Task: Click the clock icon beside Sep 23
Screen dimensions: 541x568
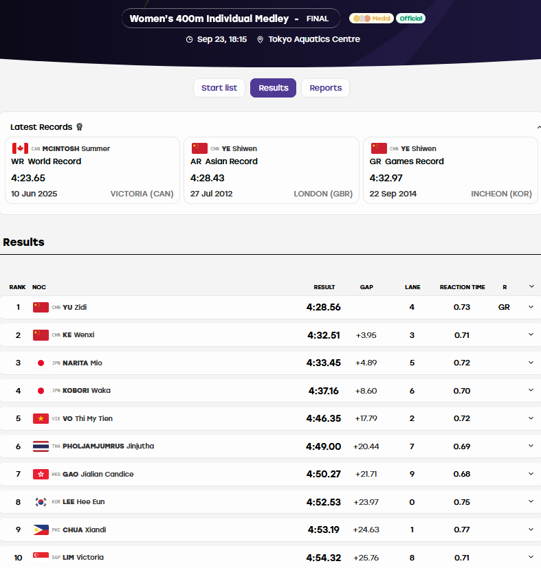Action: [x=189, y=39]
